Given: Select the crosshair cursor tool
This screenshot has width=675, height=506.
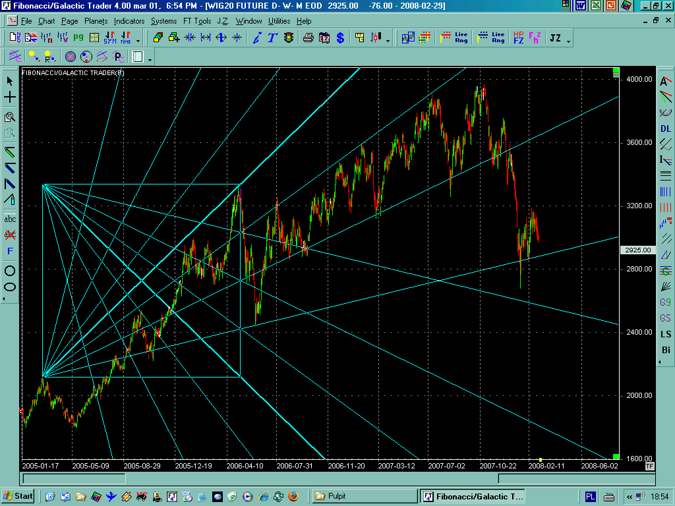Looking at the screenshot, I should point(10,98).
